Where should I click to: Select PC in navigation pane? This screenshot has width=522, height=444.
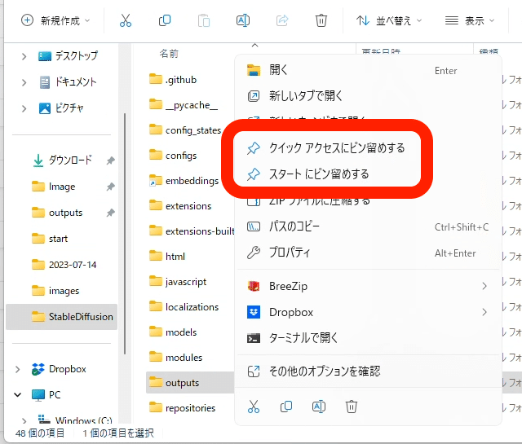click(46, 395)
